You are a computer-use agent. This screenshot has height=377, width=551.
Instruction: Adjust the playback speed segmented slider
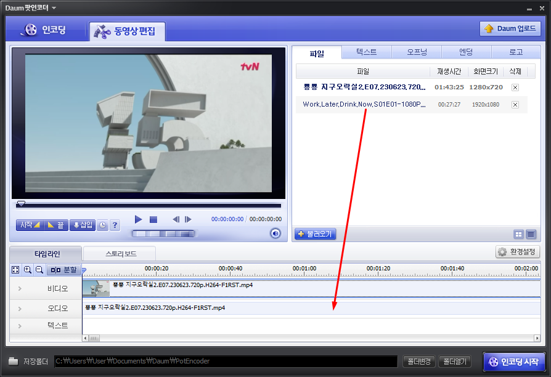[x=163, y=233]
